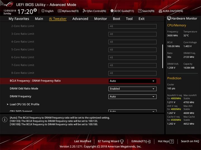Click the 2-Core Ratio Limit field
The image size is (201, 150).
tap(132, 26)
